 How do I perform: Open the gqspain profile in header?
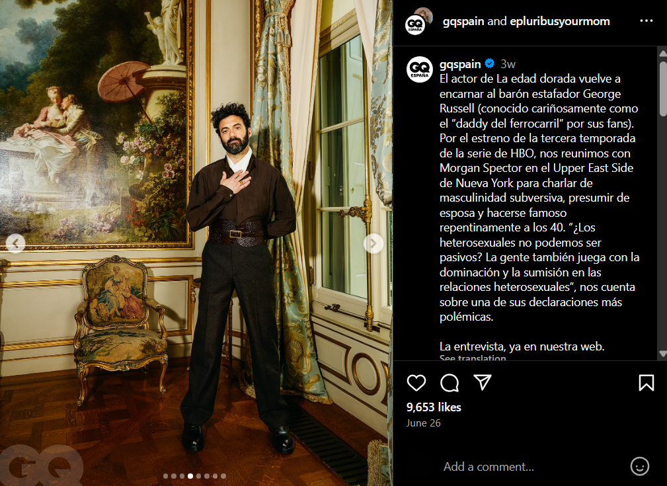click(463, 21)
